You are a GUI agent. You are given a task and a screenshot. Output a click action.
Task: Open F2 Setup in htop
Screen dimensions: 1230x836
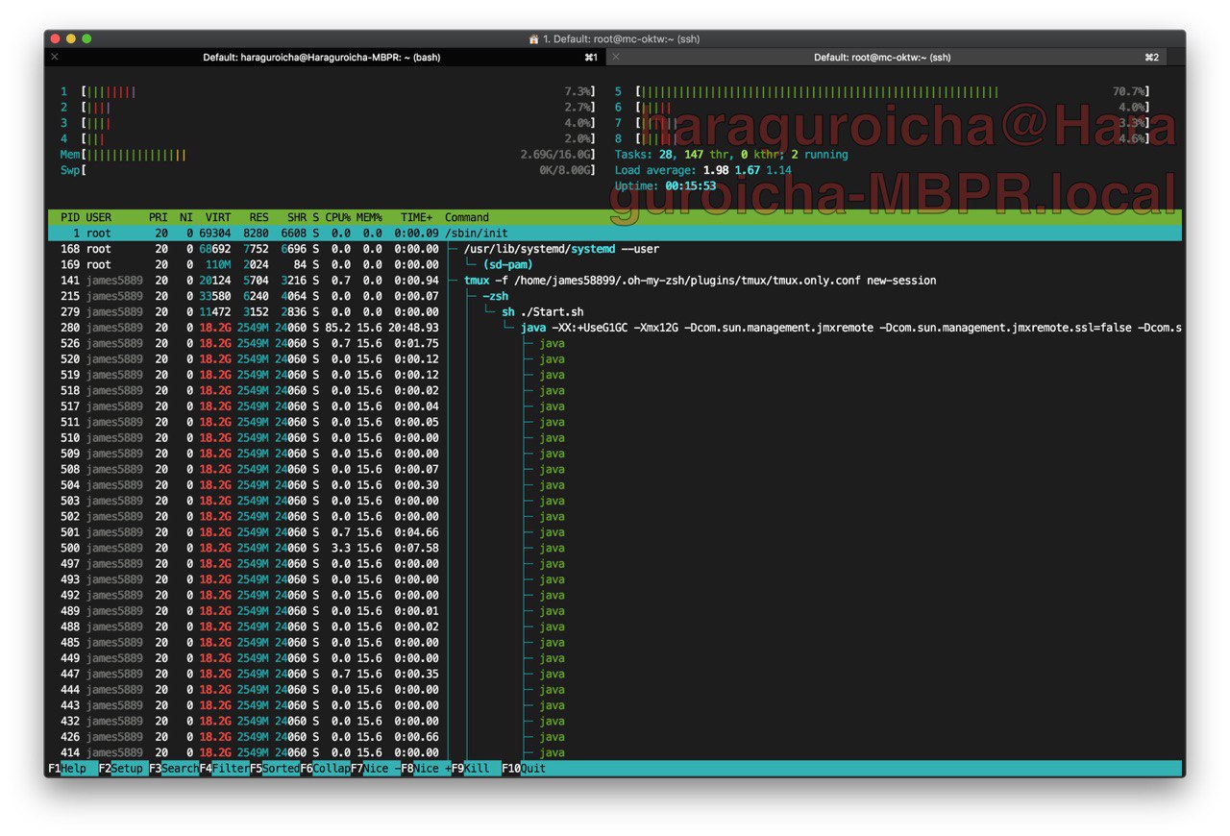pyautogui.click(x=123, y=769)
